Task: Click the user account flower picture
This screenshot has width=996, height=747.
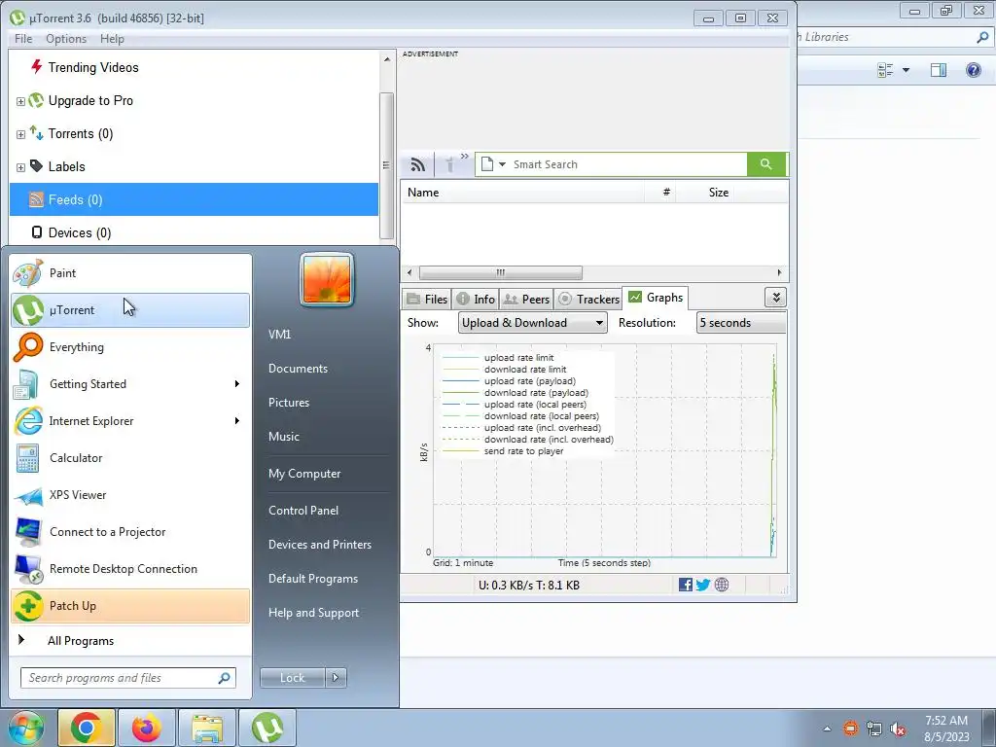Action: click(327, 279)
